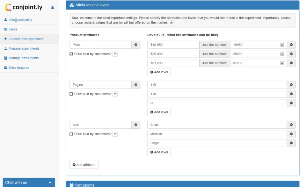Edit the Size attribute name field
The width and height of the screenshot is (306, 187).
click(100, 125)
